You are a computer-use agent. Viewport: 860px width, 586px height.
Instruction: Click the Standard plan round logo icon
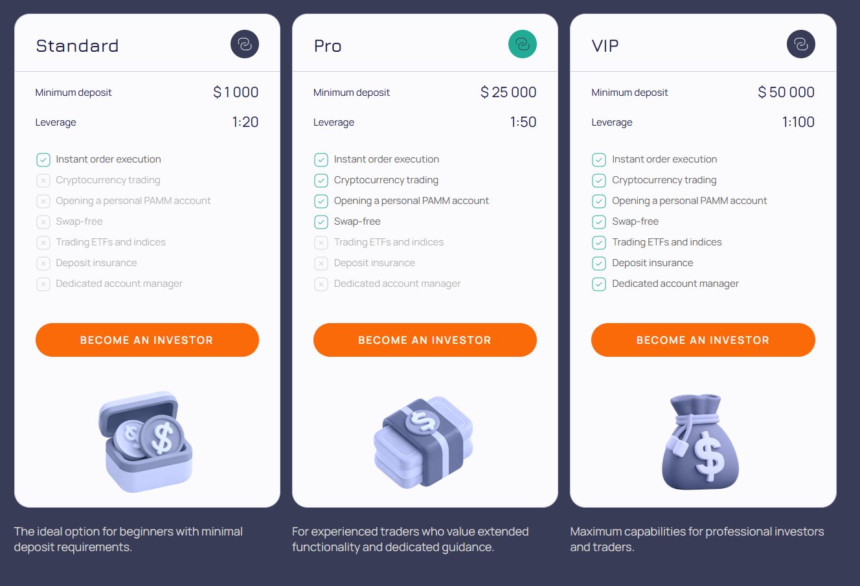(245, 44)
